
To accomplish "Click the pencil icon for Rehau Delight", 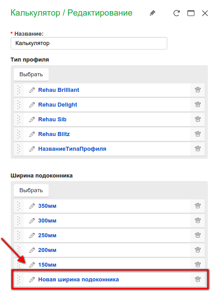I will (32, 105).
